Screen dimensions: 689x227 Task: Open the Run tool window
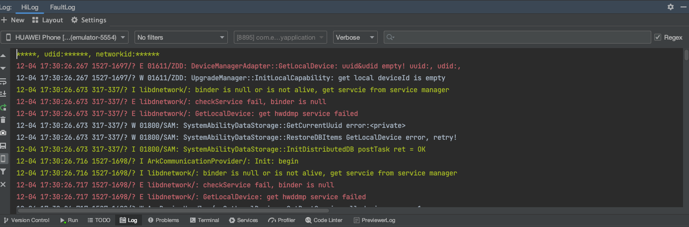coord(69,220)
